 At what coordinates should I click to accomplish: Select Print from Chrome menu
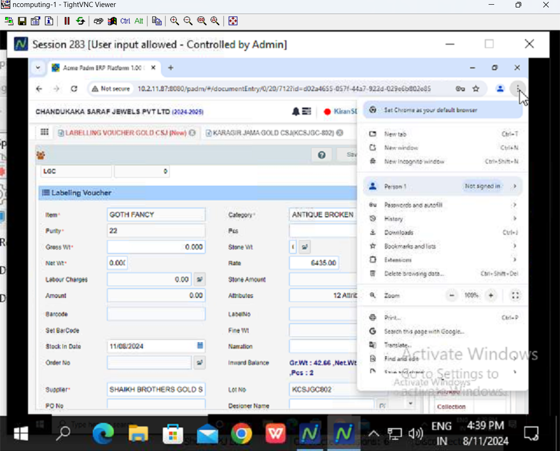[x=443, y=317]
